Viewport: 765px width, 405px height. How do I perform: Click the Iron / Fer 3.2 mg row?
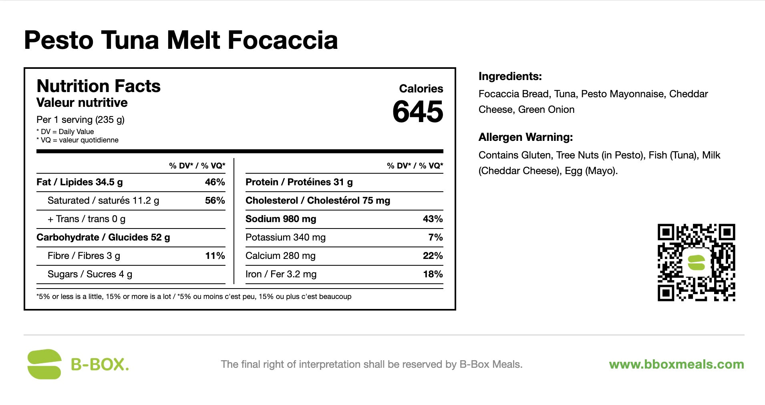tap(344, 274)
